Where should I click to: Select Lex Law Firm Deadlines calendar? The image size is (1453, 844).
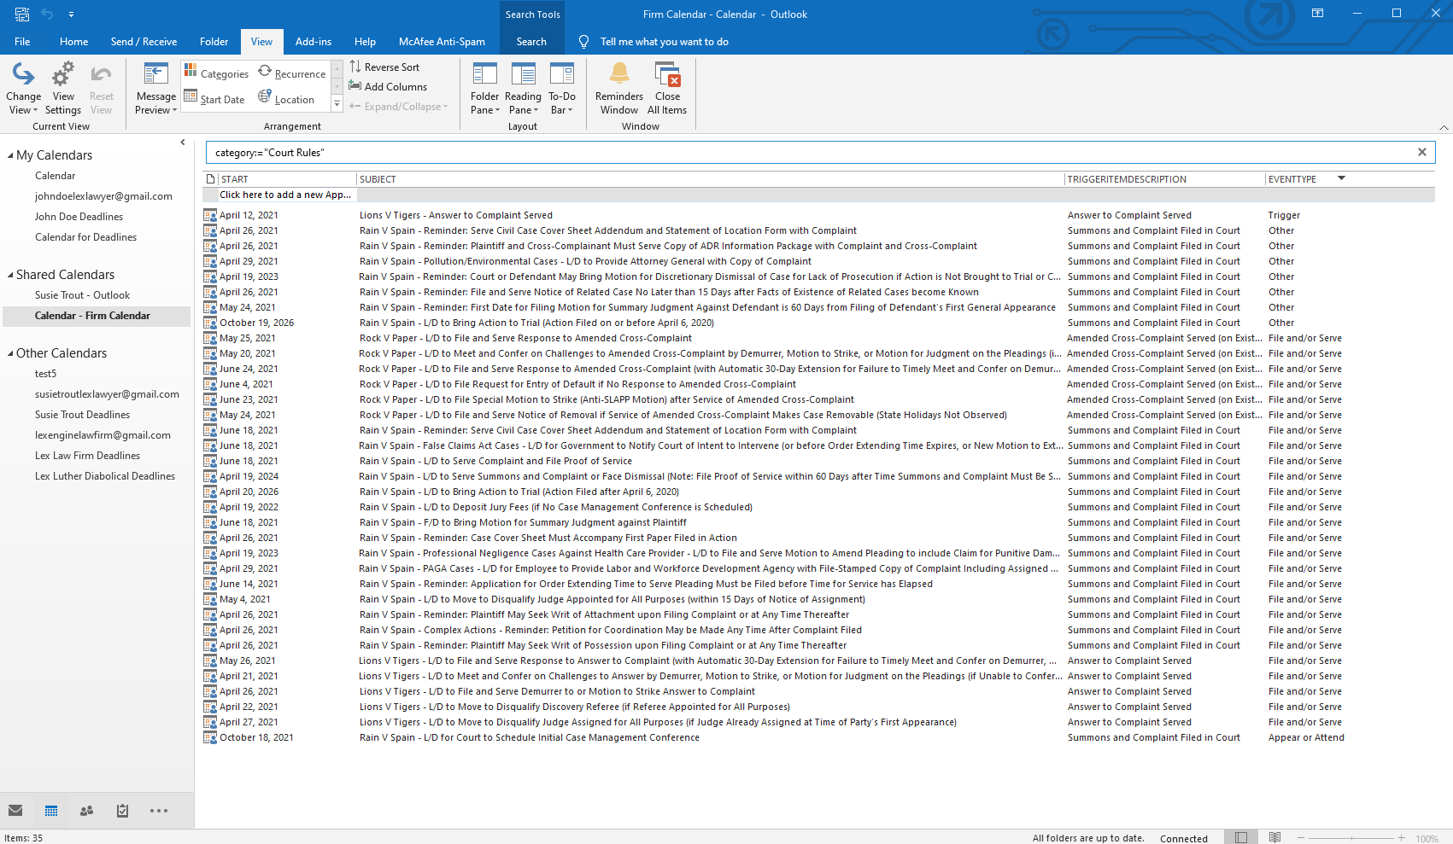pyautogui.click(x=87, y=456)
